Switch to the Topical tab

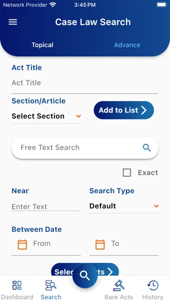pos(42,45)
